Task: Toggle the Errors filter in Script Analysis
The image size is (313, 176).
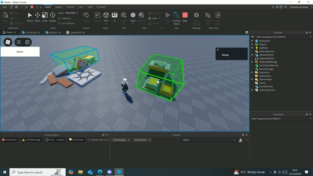Action: (9, 140)
